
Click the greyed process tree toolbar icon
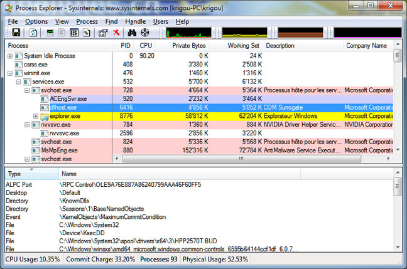62,33
